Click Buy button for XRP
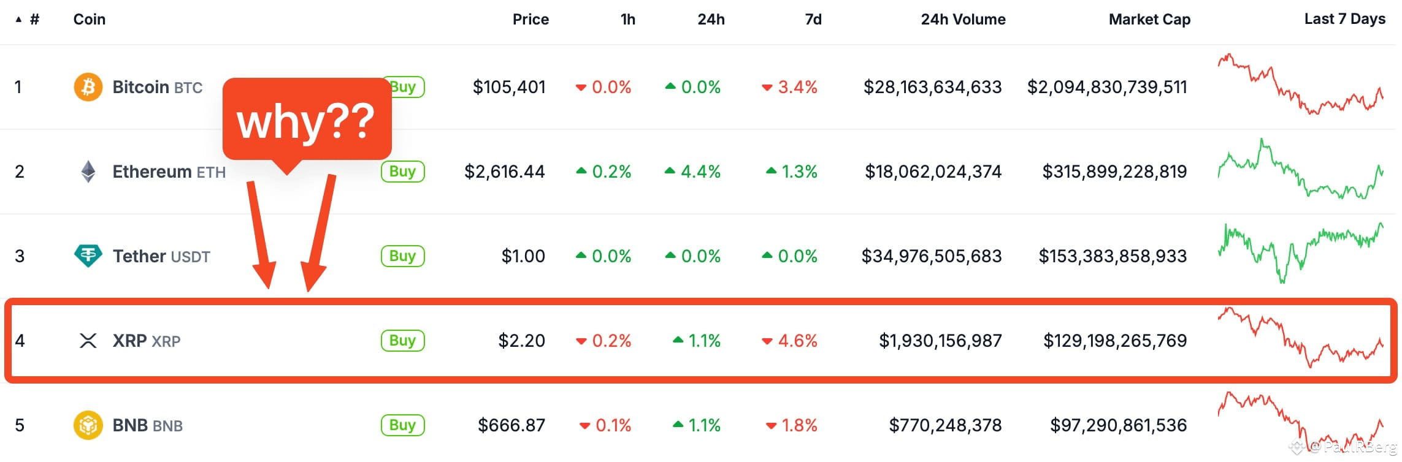 403,341
